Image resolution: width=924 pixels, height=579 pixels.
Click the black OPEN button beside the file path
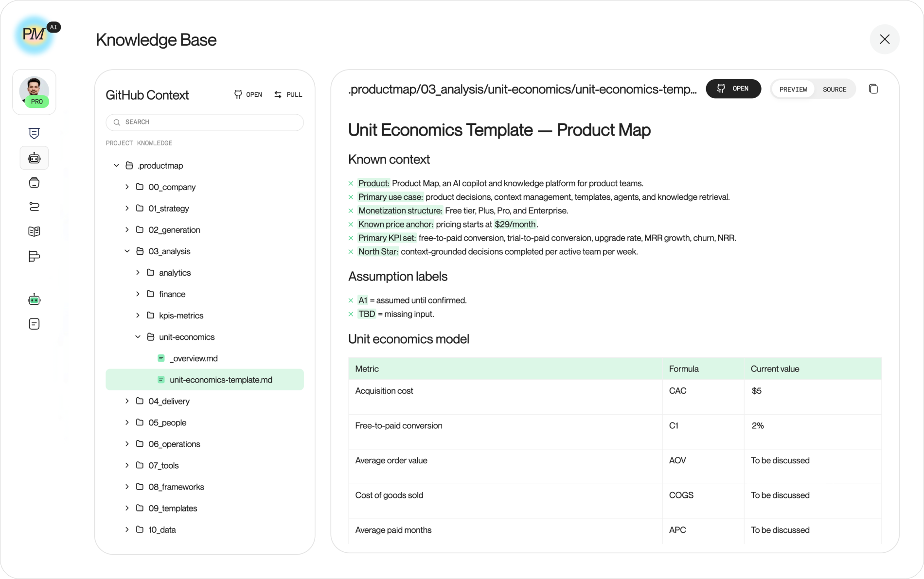pyautogui.click(x=733, y=89)
